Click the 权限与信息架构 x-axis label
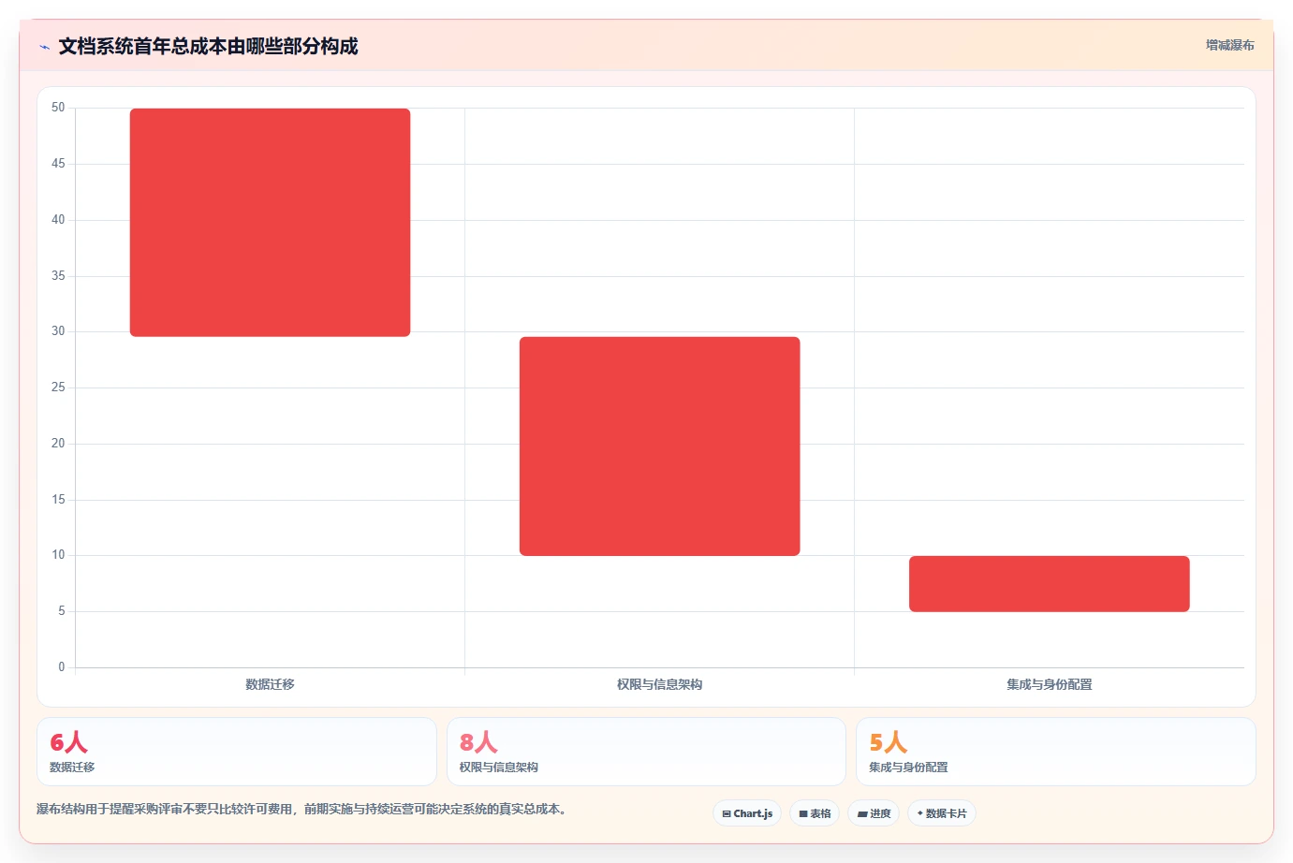This screenshot has height=863, width=1293. (659, 684)
